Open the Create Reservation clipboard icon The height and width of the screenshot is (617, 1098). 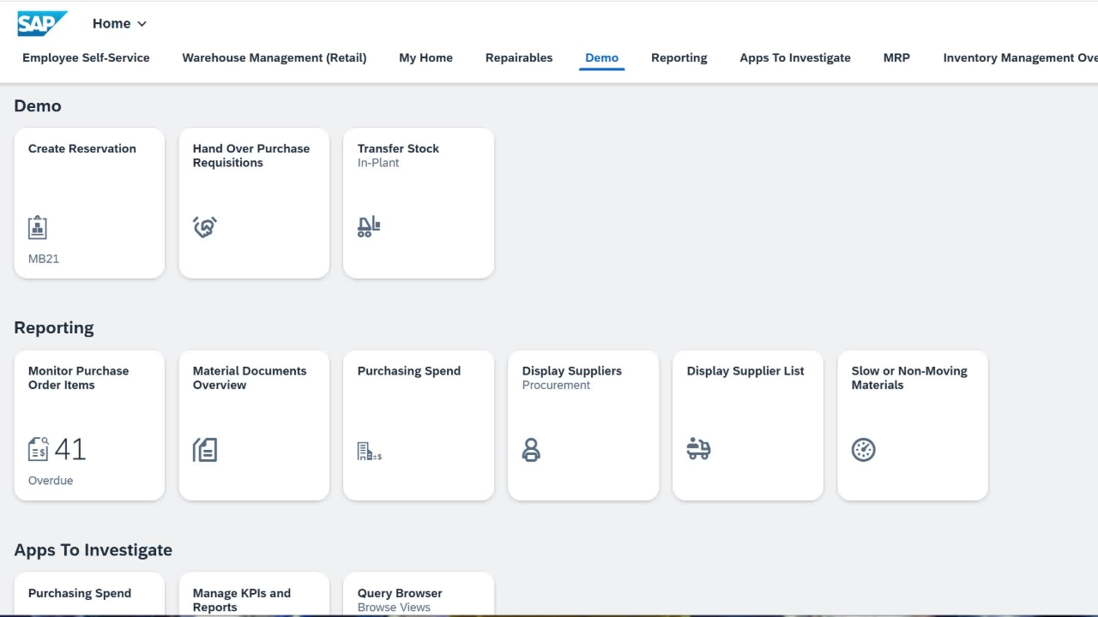tap(37, 227)
